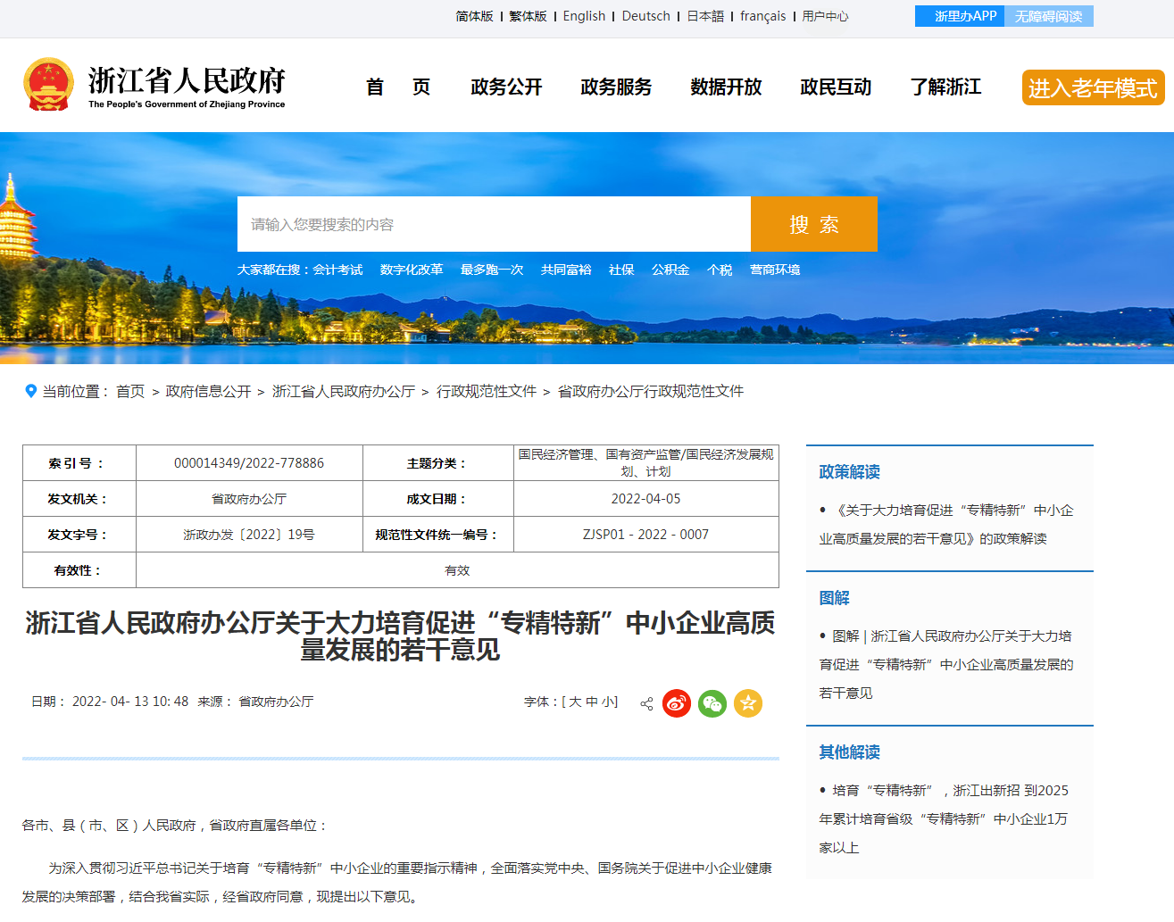This screenshot has width=1174, height=922.
Task: Click the yellow star favorite icon
Action: pos(748,703)
